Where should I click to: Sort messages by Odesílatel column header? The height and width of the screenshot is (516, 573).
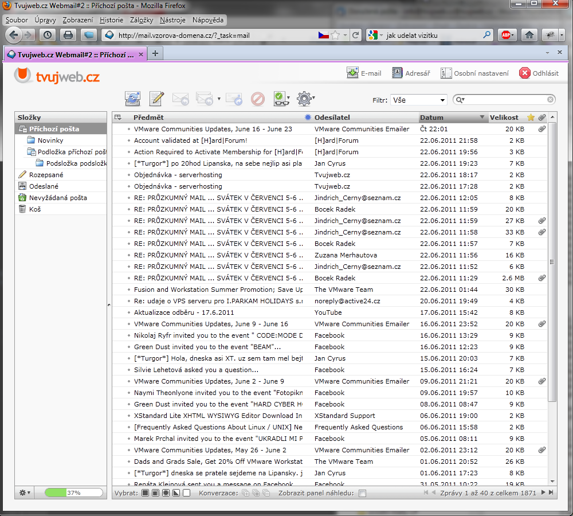(x=332, y=118)
